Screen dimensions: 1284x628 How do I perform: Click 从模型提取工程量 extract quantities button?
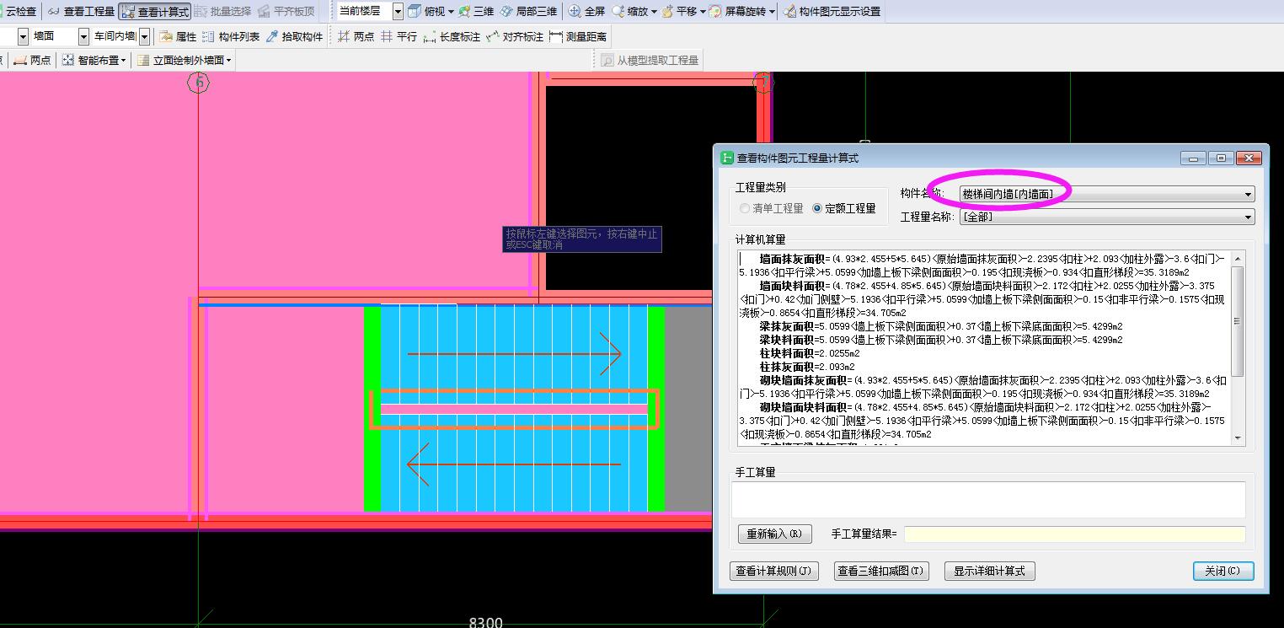pos(649,60)
